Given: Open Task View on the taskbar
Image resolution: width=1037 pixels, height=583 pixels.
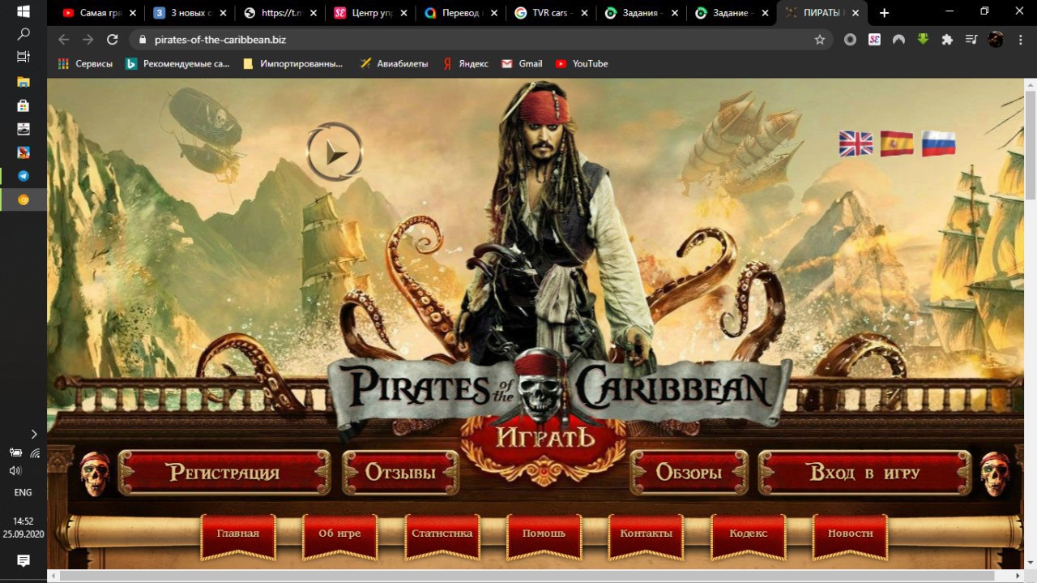Looking at the screenshot, I should [23, 57].
